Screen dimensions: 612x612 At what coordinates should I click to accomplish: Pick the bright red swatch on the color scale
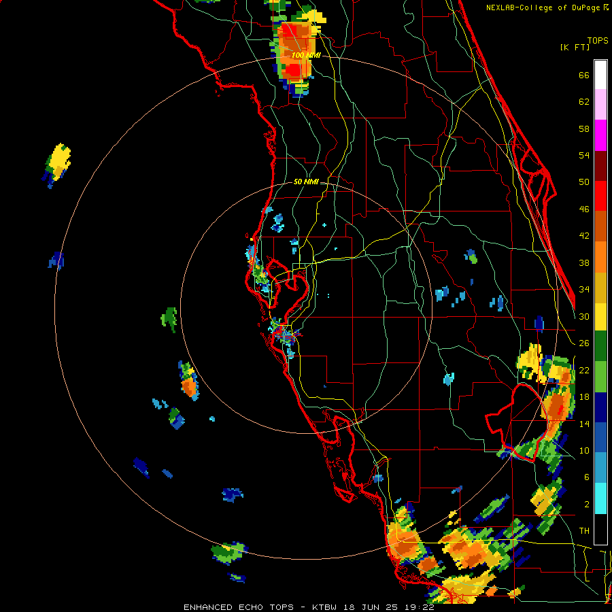coord(600,196)
